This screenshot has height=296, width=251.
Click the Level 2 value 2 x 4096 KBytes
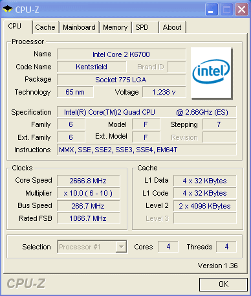(x=204, y=206)
